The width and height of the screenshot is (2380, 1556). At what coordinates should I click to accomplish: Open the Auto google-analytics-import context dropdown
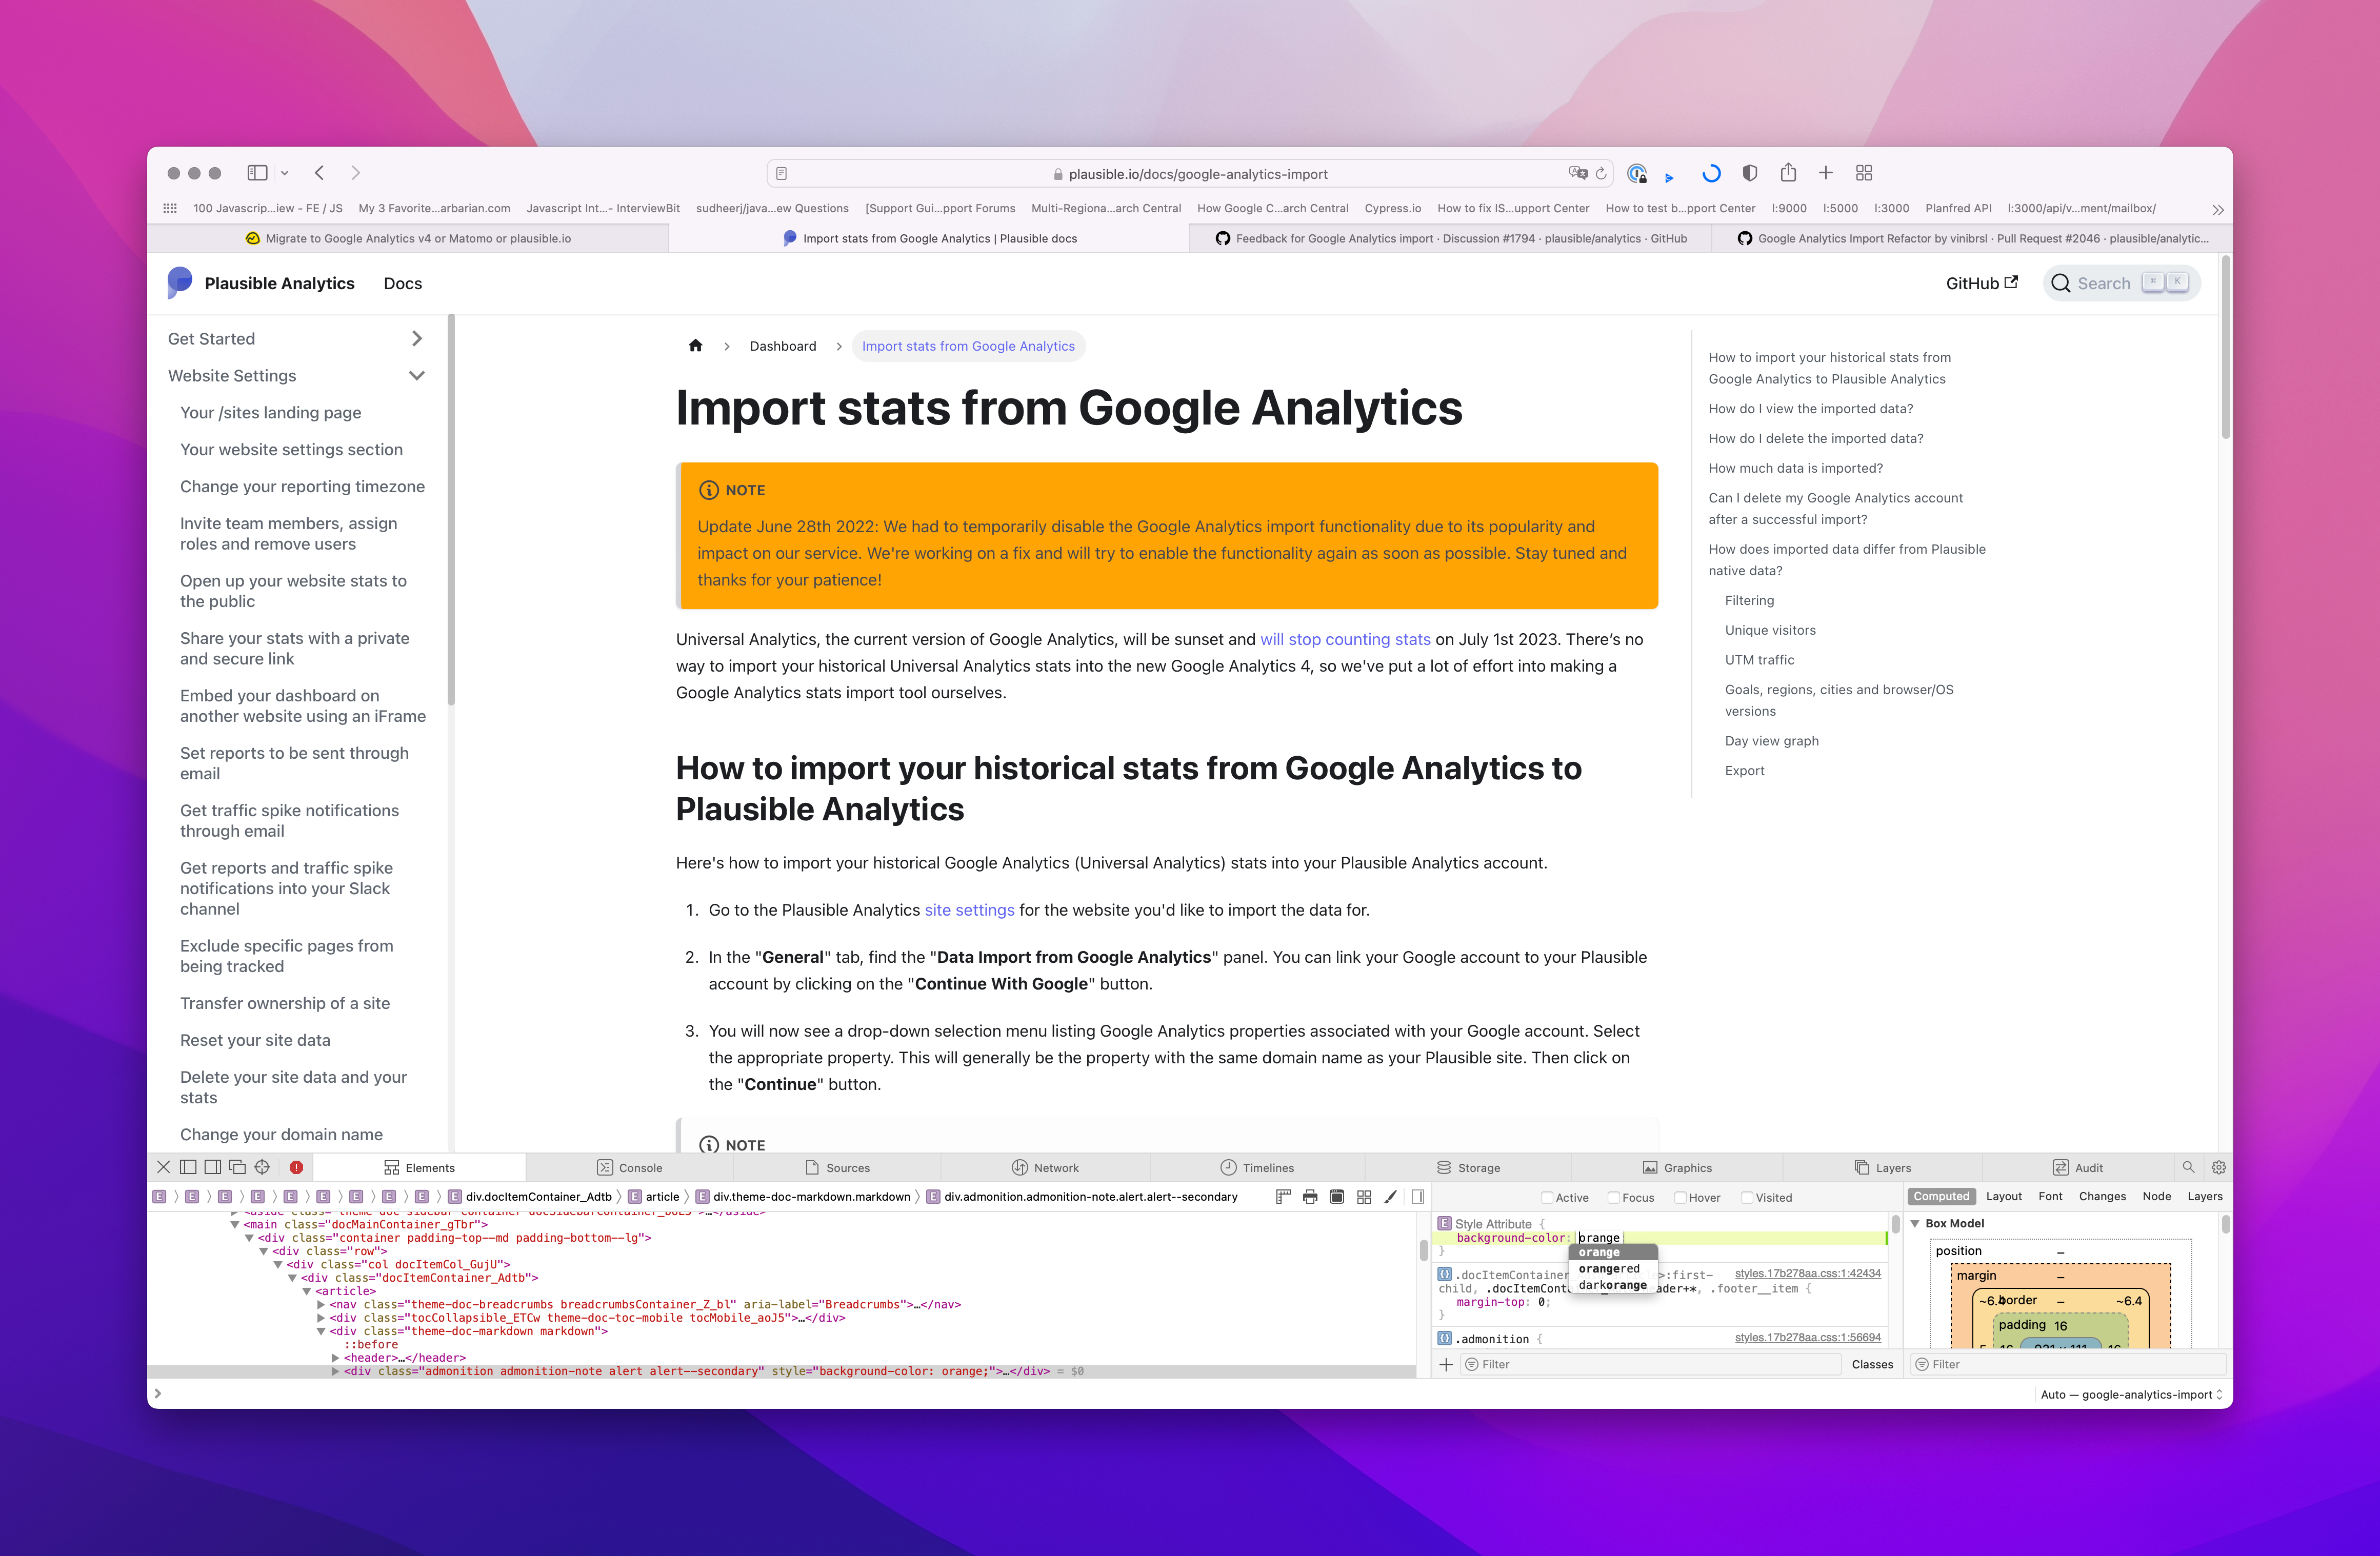(2131, 1395)
